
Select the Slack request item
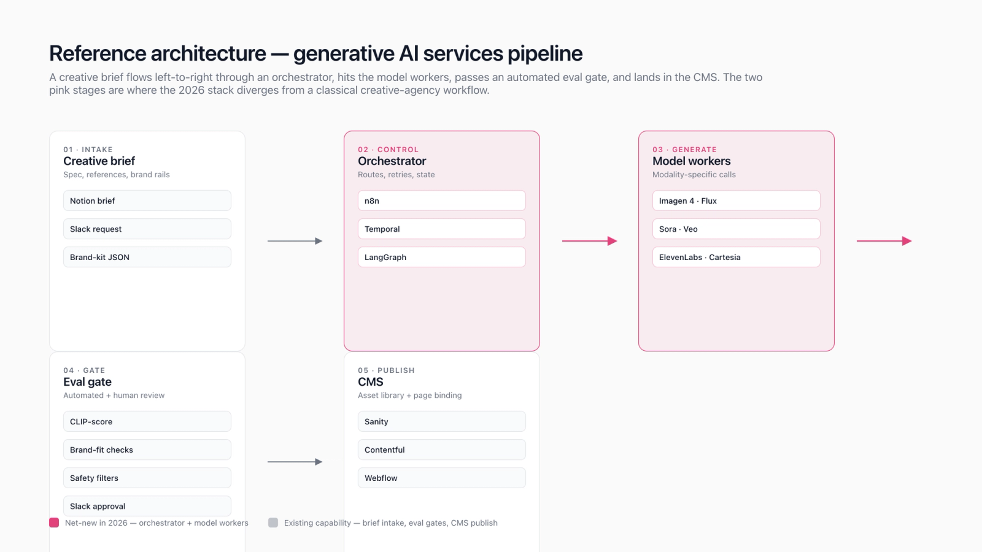tap(147, 229)
